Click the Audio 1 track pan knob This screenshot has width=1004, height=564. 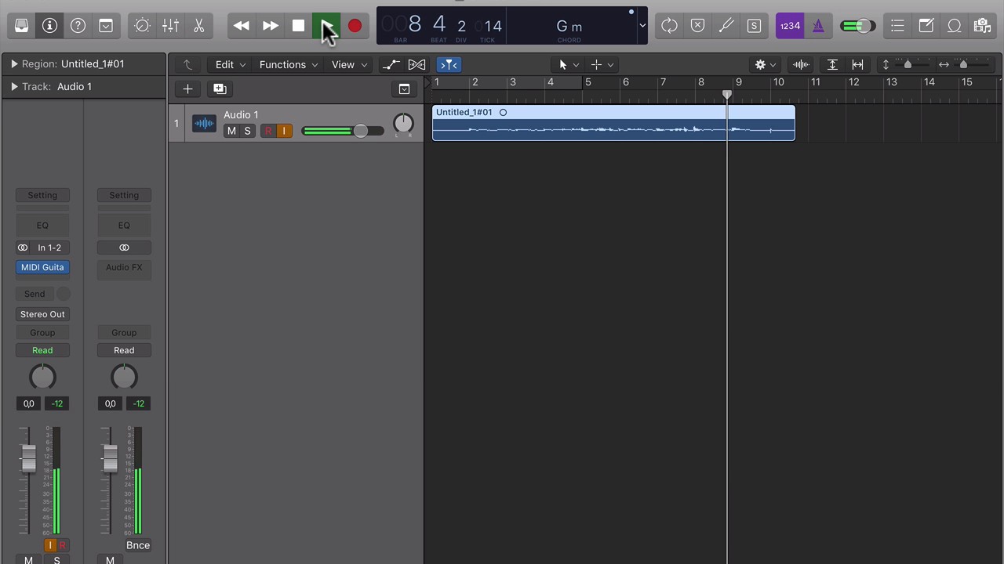point(403,123)
